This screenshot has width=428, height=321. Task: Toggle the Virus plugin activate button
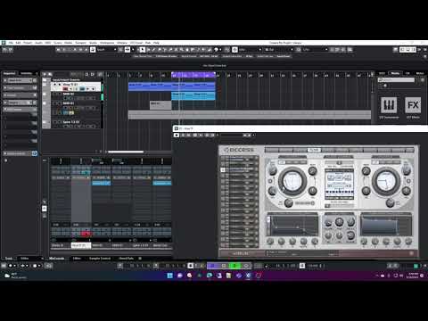[177, 136]
